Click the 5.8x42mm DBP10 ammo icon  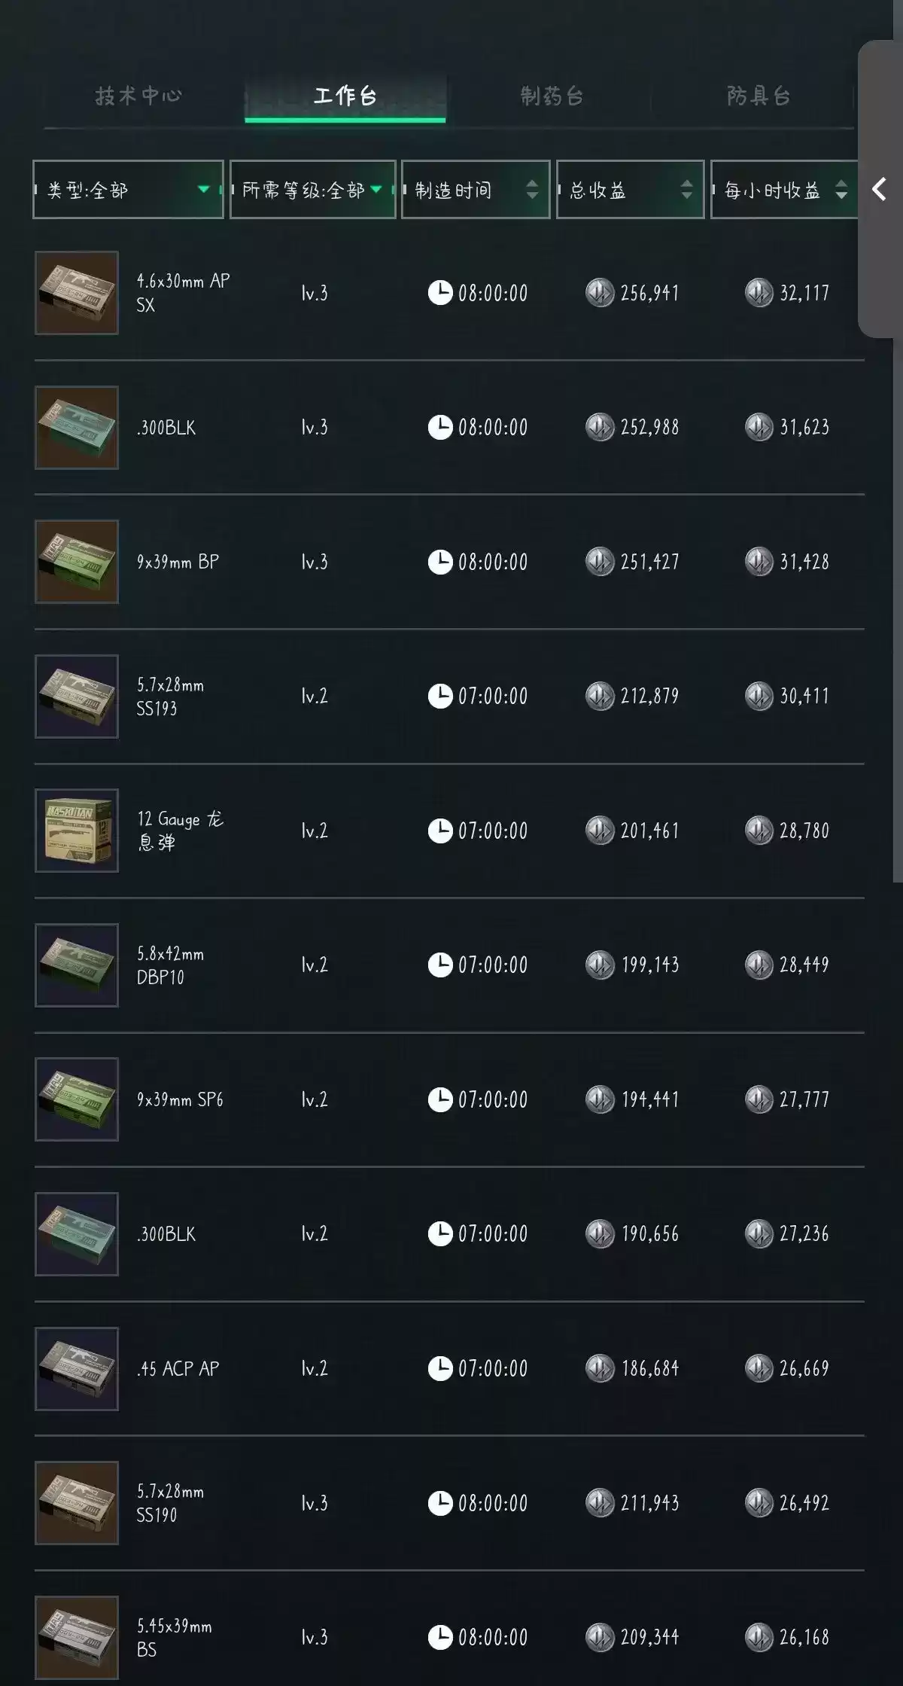[77, 965]
